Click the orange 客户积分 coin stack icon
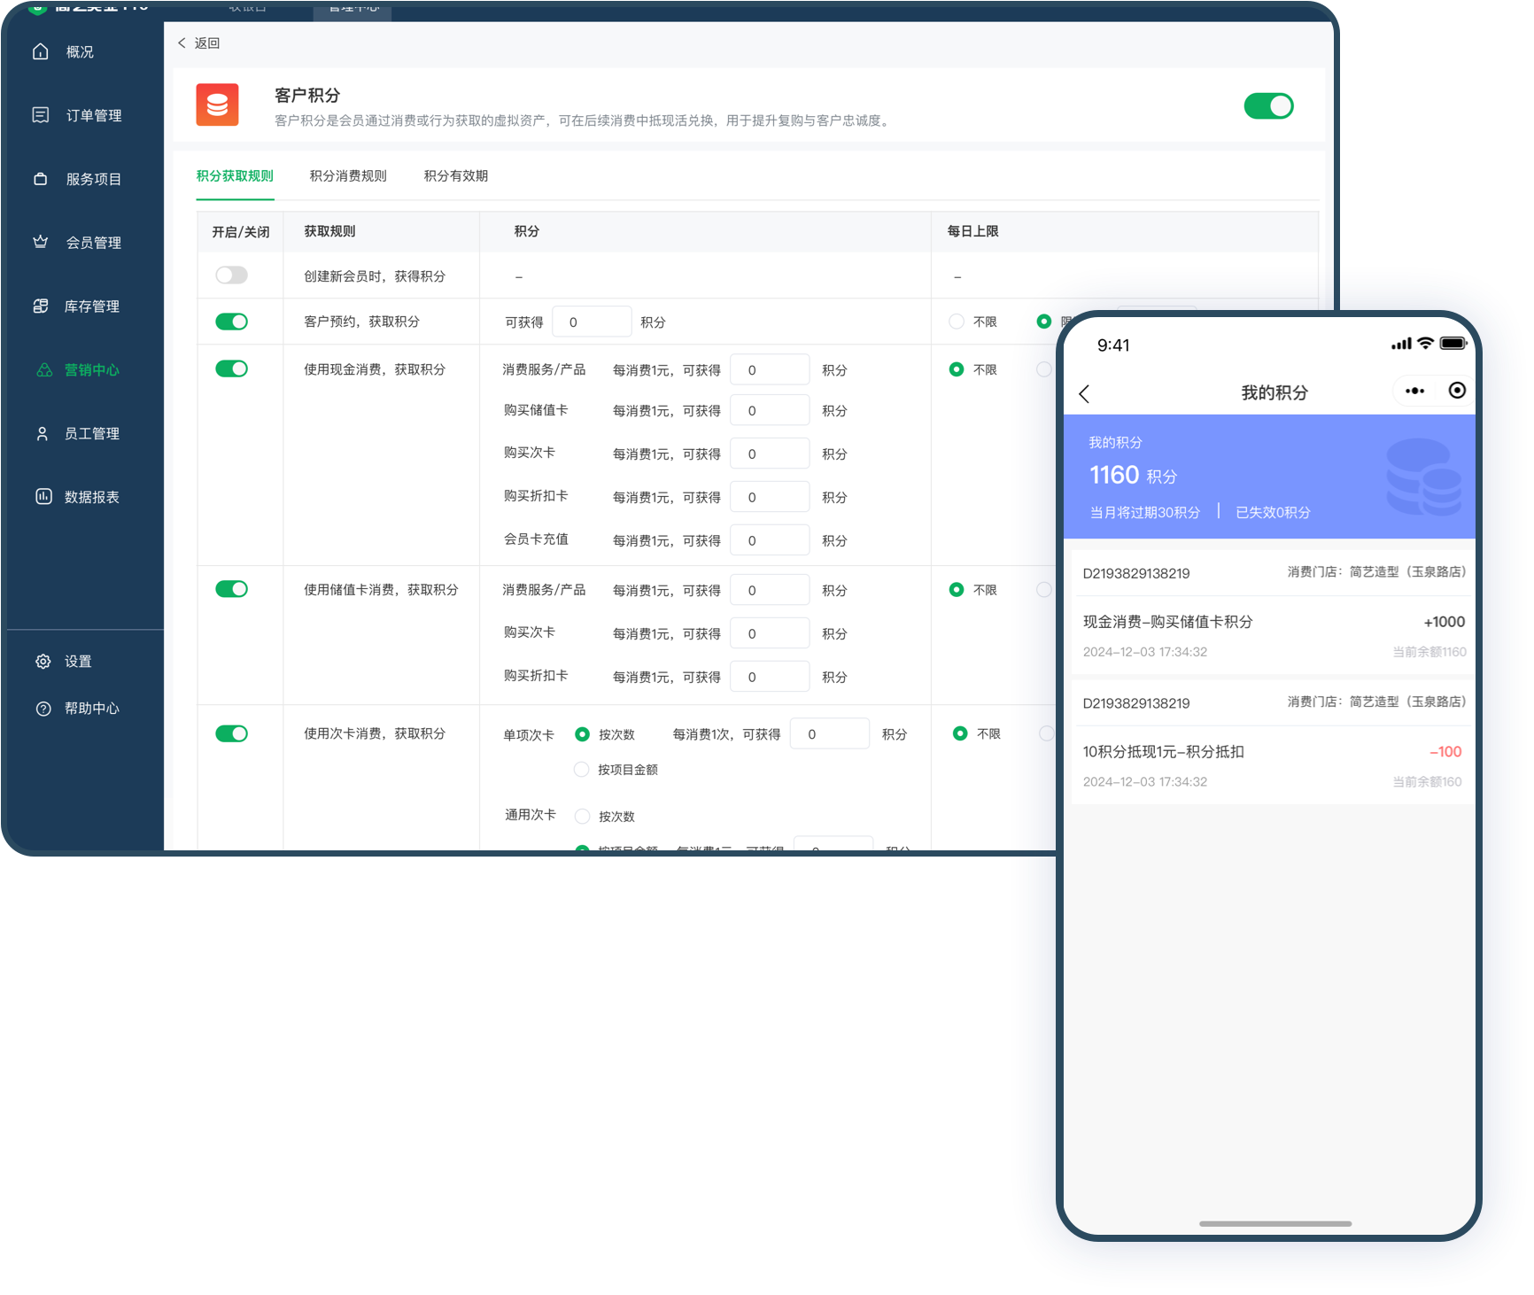The width and height of the screenshot is (1534, 1295). [217, 105]
